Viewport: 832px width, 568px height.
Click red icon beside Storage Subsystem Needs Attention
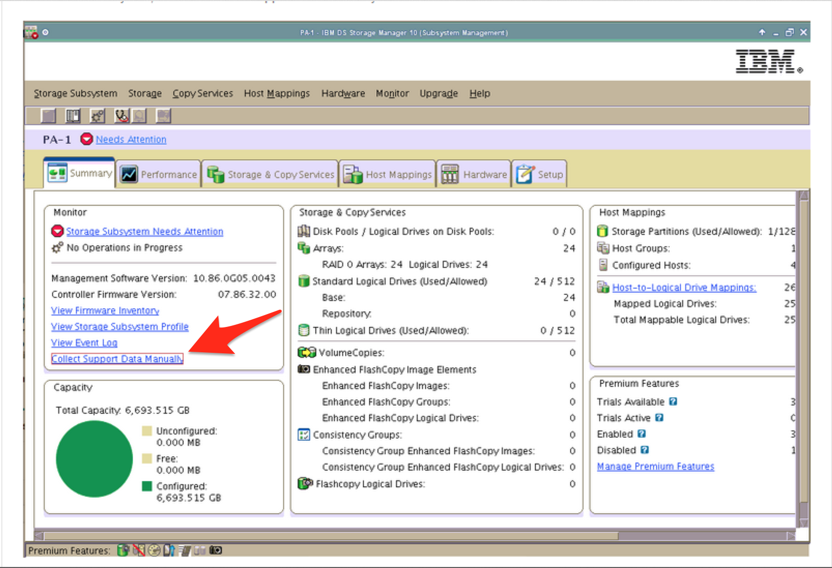58,231
